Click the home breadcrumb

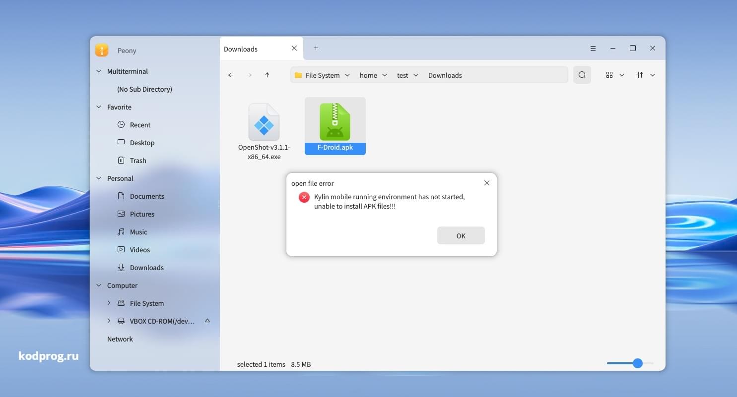pos(368,75)
